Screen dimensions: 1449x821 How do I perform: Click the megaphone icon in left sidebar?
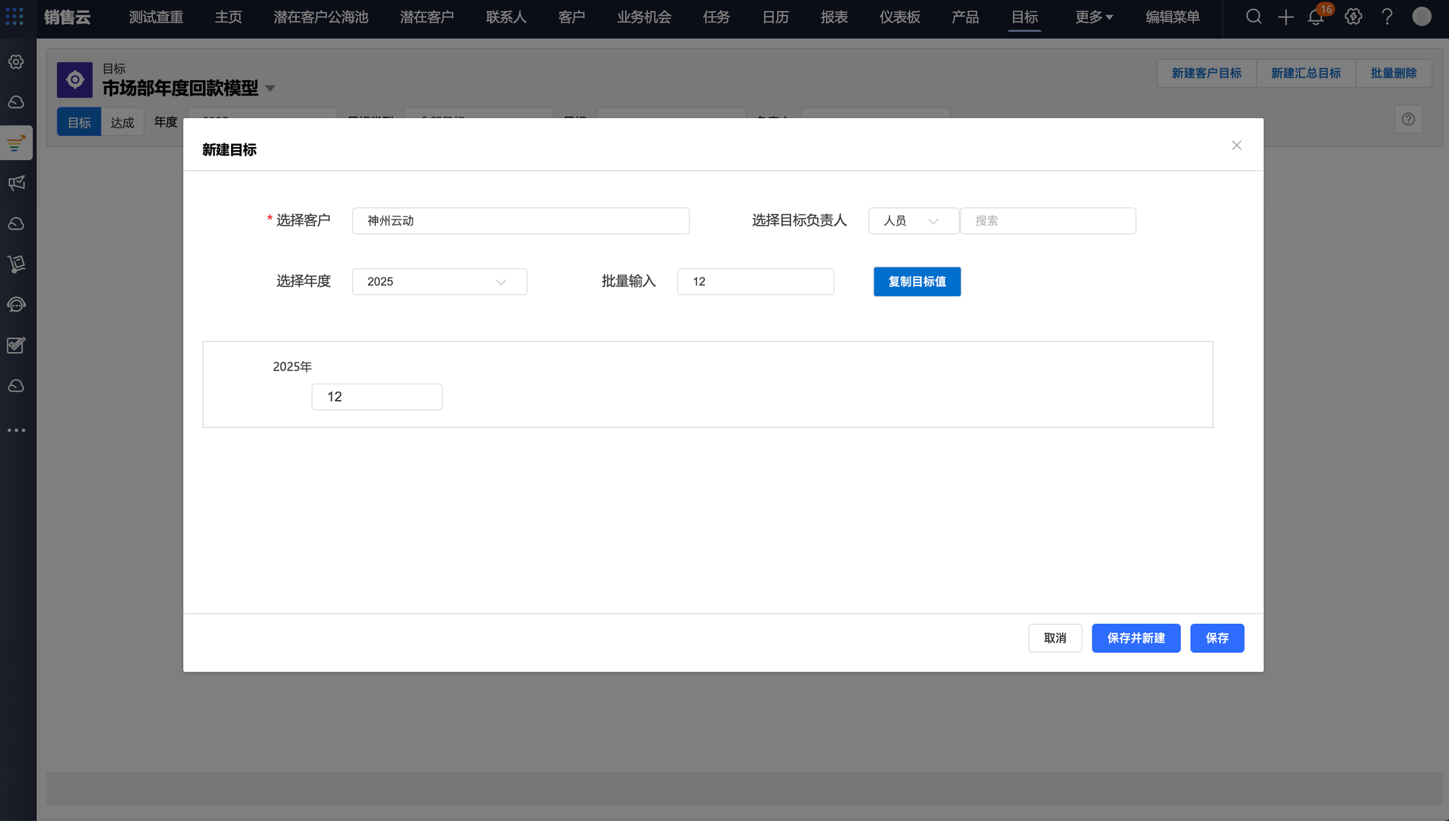coord(17,183)
